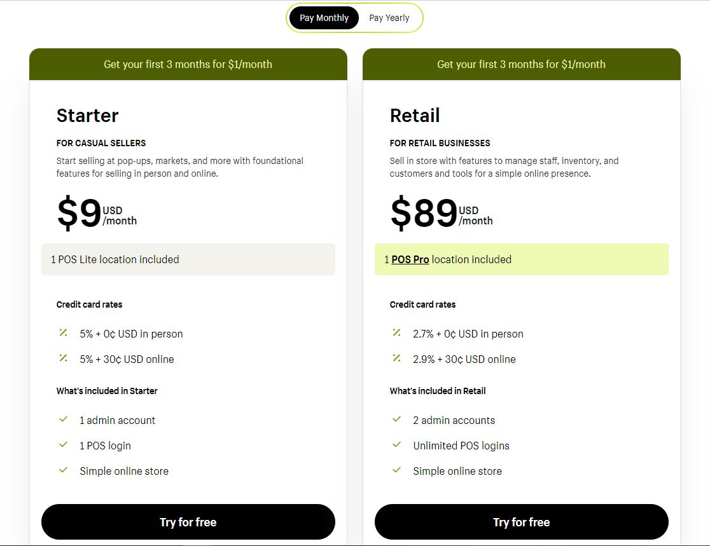Screen dimensions: 710x546
Task: Click percent icon beside 2.7% in-person rate
Action: [x=396, y=333]
